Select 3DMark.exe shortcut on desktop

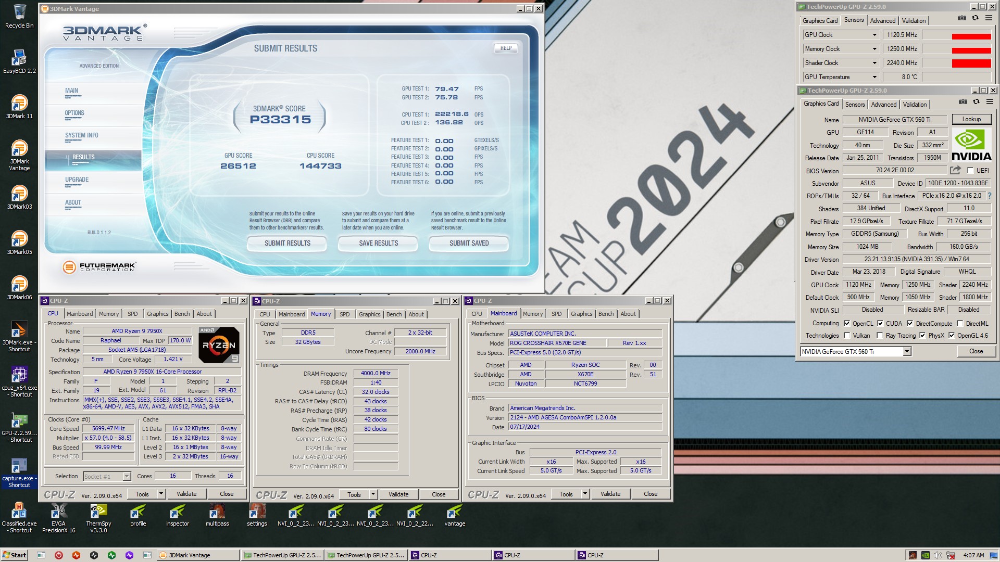(19, 336)
